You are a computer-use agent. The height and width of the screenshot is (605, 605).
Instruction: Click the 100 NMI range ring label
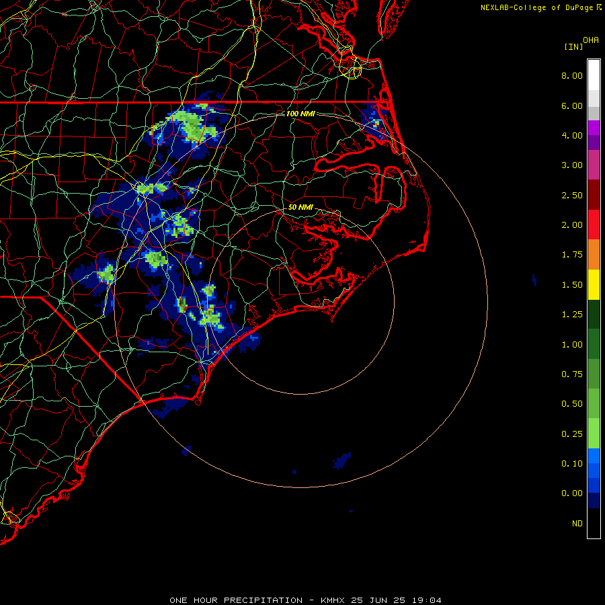(x=300, y=114)
